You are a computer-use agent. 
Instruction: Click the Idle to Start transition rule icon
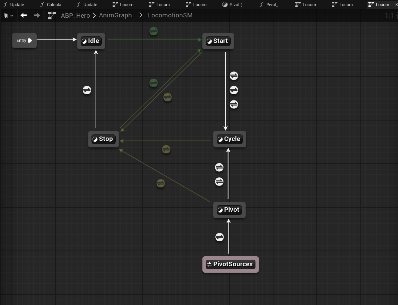coord(153,31)
